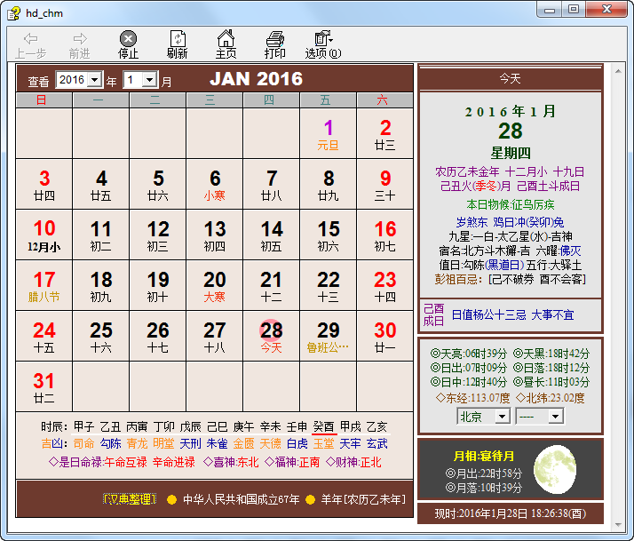Select January 20 大寒 cell

pyautogui.click(x=214, y=286)
